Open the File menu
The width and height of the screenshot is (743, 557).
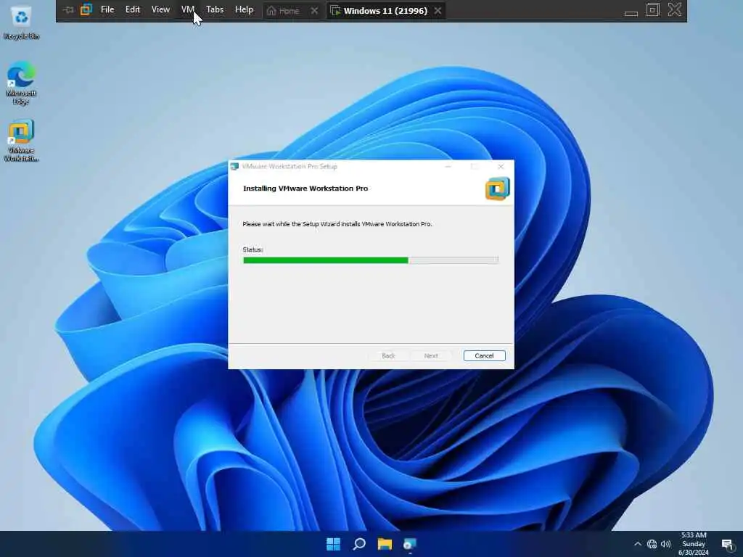[107, 9]
